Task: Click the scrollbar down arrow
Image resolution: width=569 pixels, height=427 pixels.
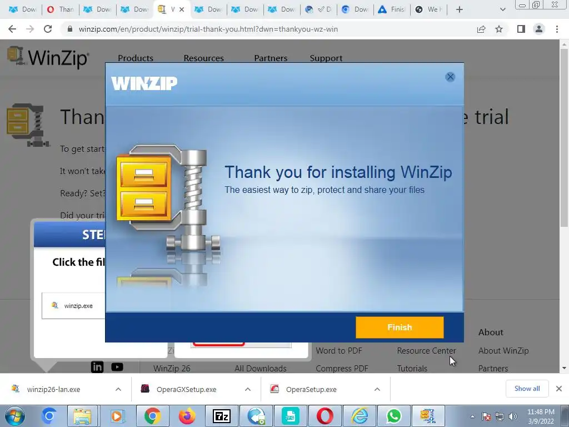Action: pos(564,368)
